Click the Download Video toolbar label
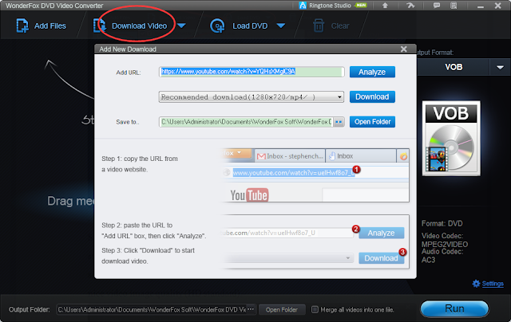The image size is (511, 322). (x=139, y=26)
